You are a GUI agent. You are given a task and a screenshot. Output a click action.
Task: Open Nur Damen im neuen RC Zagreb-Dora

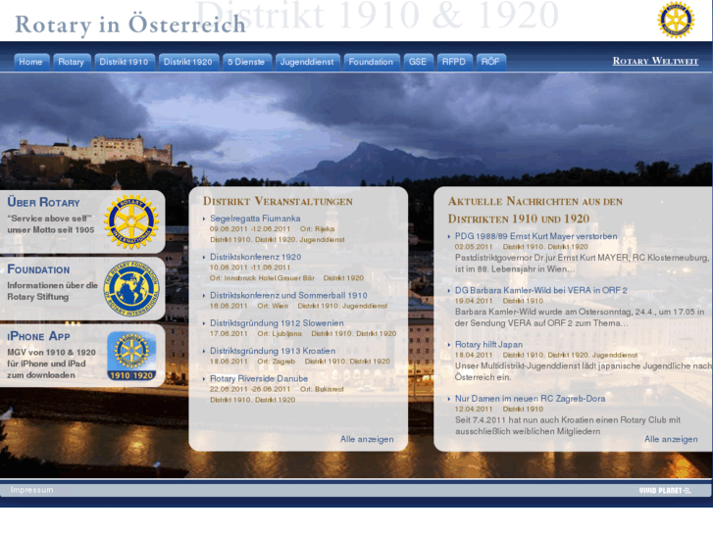531,399
